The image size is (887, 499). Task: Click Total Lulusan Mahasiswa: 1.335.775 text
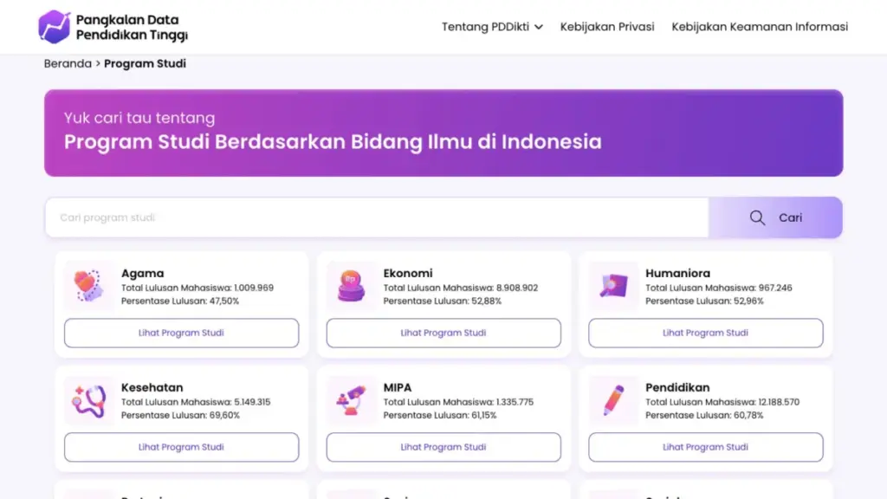pyautogui.click(x=458, y=402)
